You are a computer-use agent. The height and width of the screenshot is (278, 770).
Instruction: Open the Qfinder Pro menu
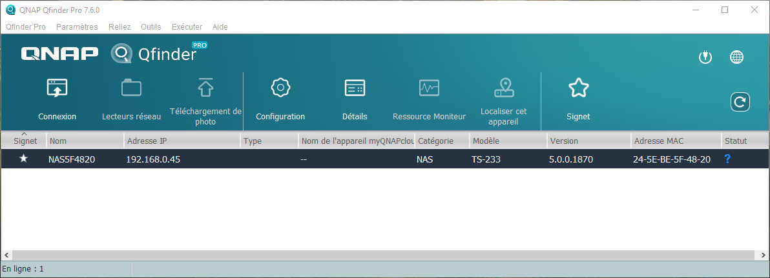click(26, 27)
